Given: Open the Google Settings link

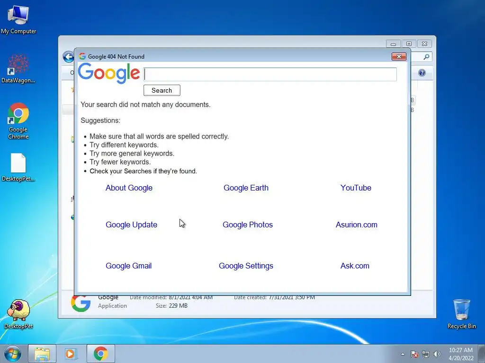Looking at the screenshot, I should coord(246,266).
